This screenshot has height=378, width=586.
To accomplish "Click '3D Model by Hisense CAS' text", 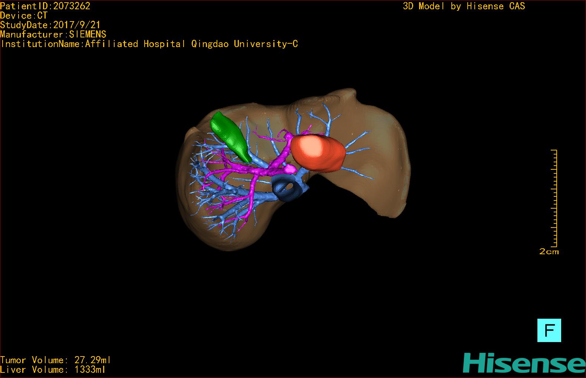I will pos(464,6).
